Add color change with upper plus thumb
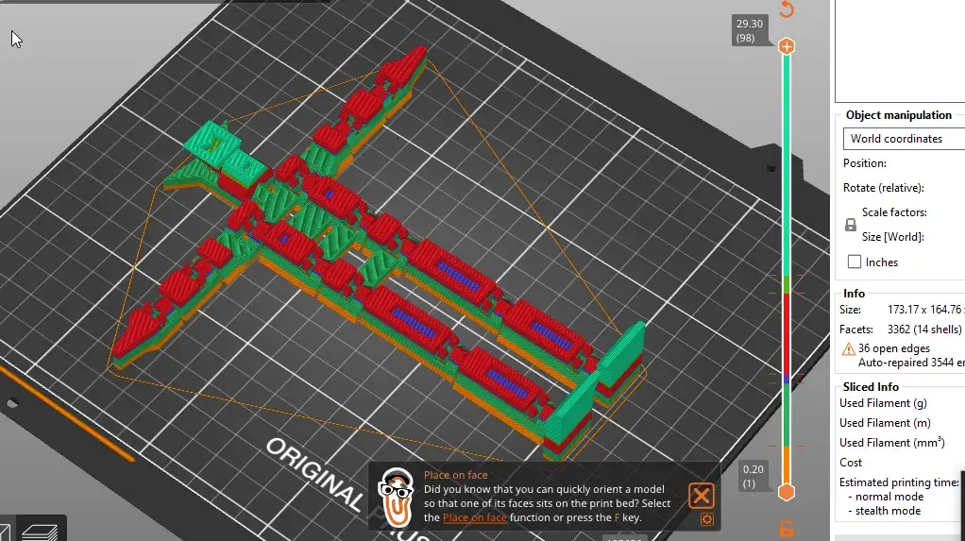The width and height of the screenshot is (965, 541). pyautogui.click(x=787, y=46)
